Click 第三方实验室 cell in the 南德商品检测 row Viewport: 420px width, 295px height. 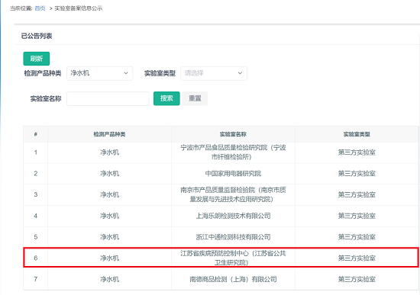click(x=357, y=279)
